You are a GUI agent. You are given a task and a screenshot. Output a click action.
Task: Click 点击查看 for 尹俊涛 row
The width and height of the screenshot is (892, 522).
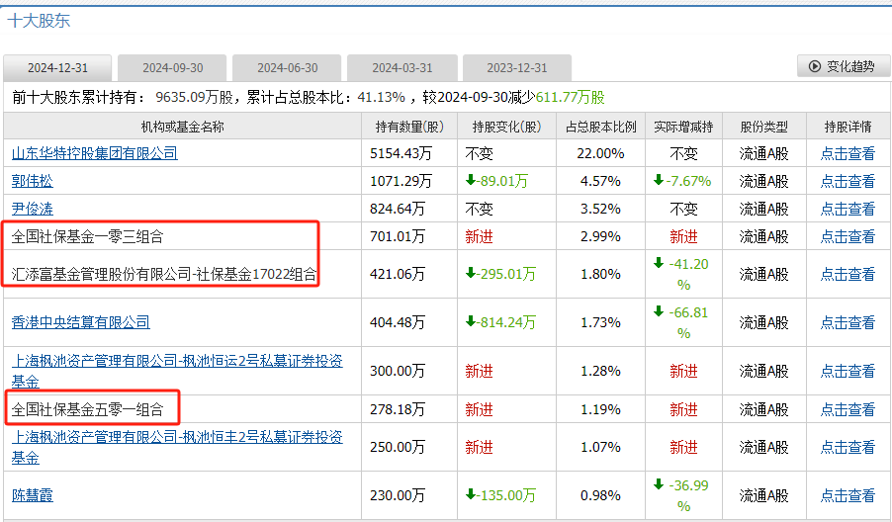(847, 209)
